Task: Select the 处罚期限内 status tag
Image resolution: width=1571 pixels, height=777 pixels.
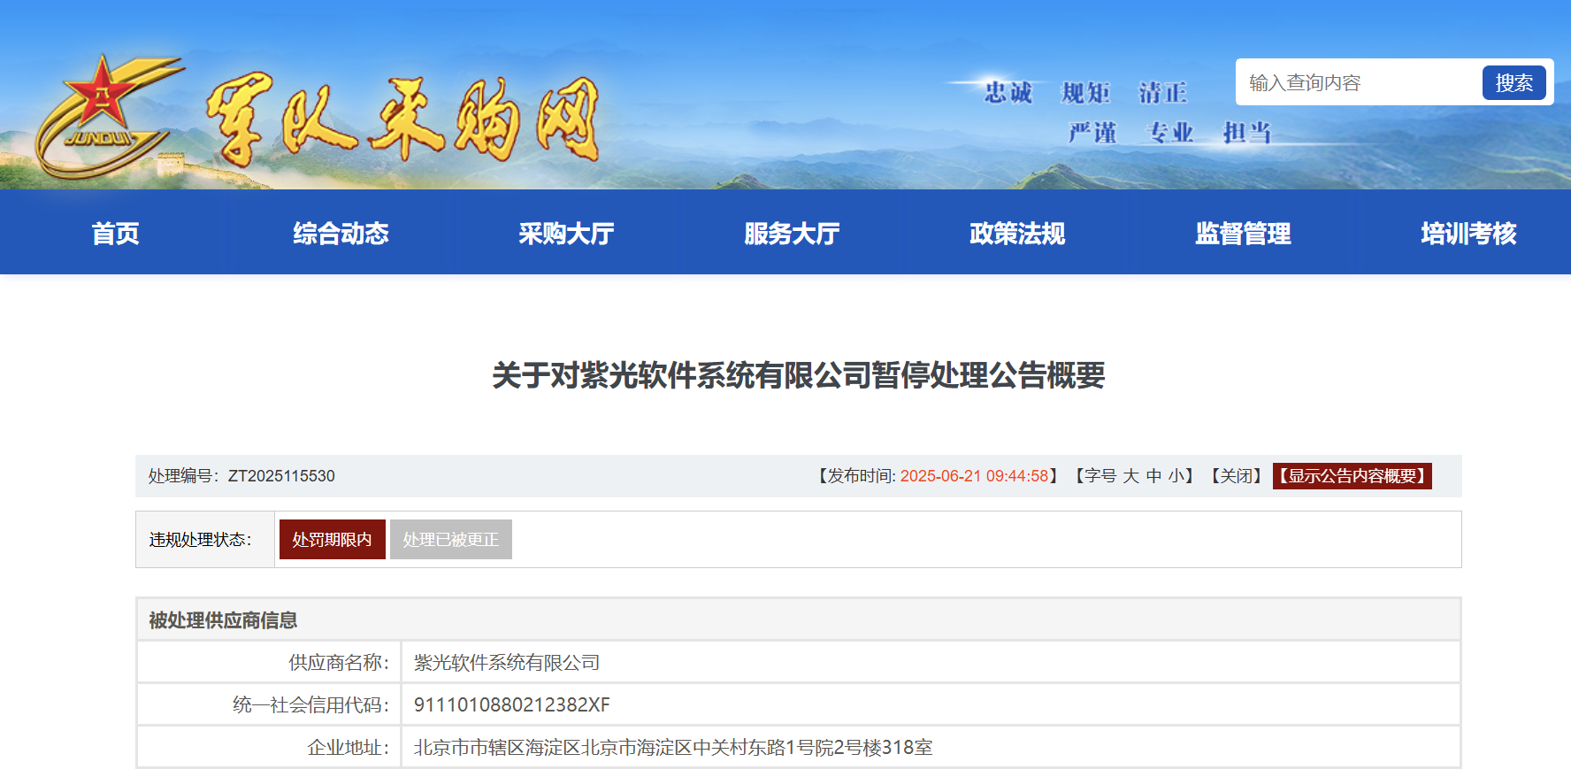Action: click(x=333, y=540)
